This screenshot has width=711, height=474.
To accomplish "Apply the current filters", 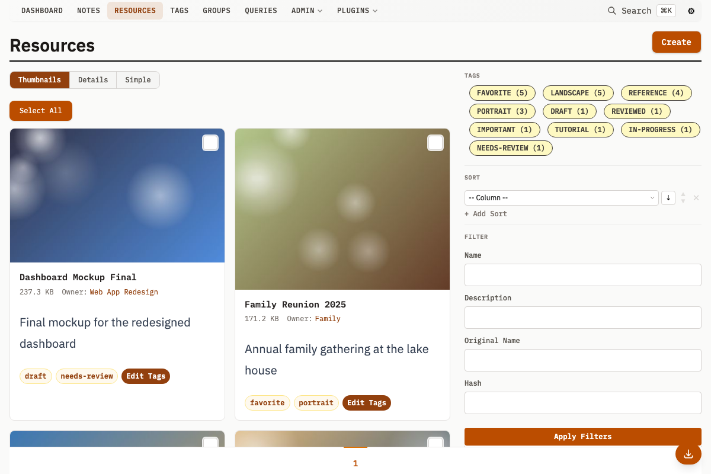I will [x=582, y=436].
